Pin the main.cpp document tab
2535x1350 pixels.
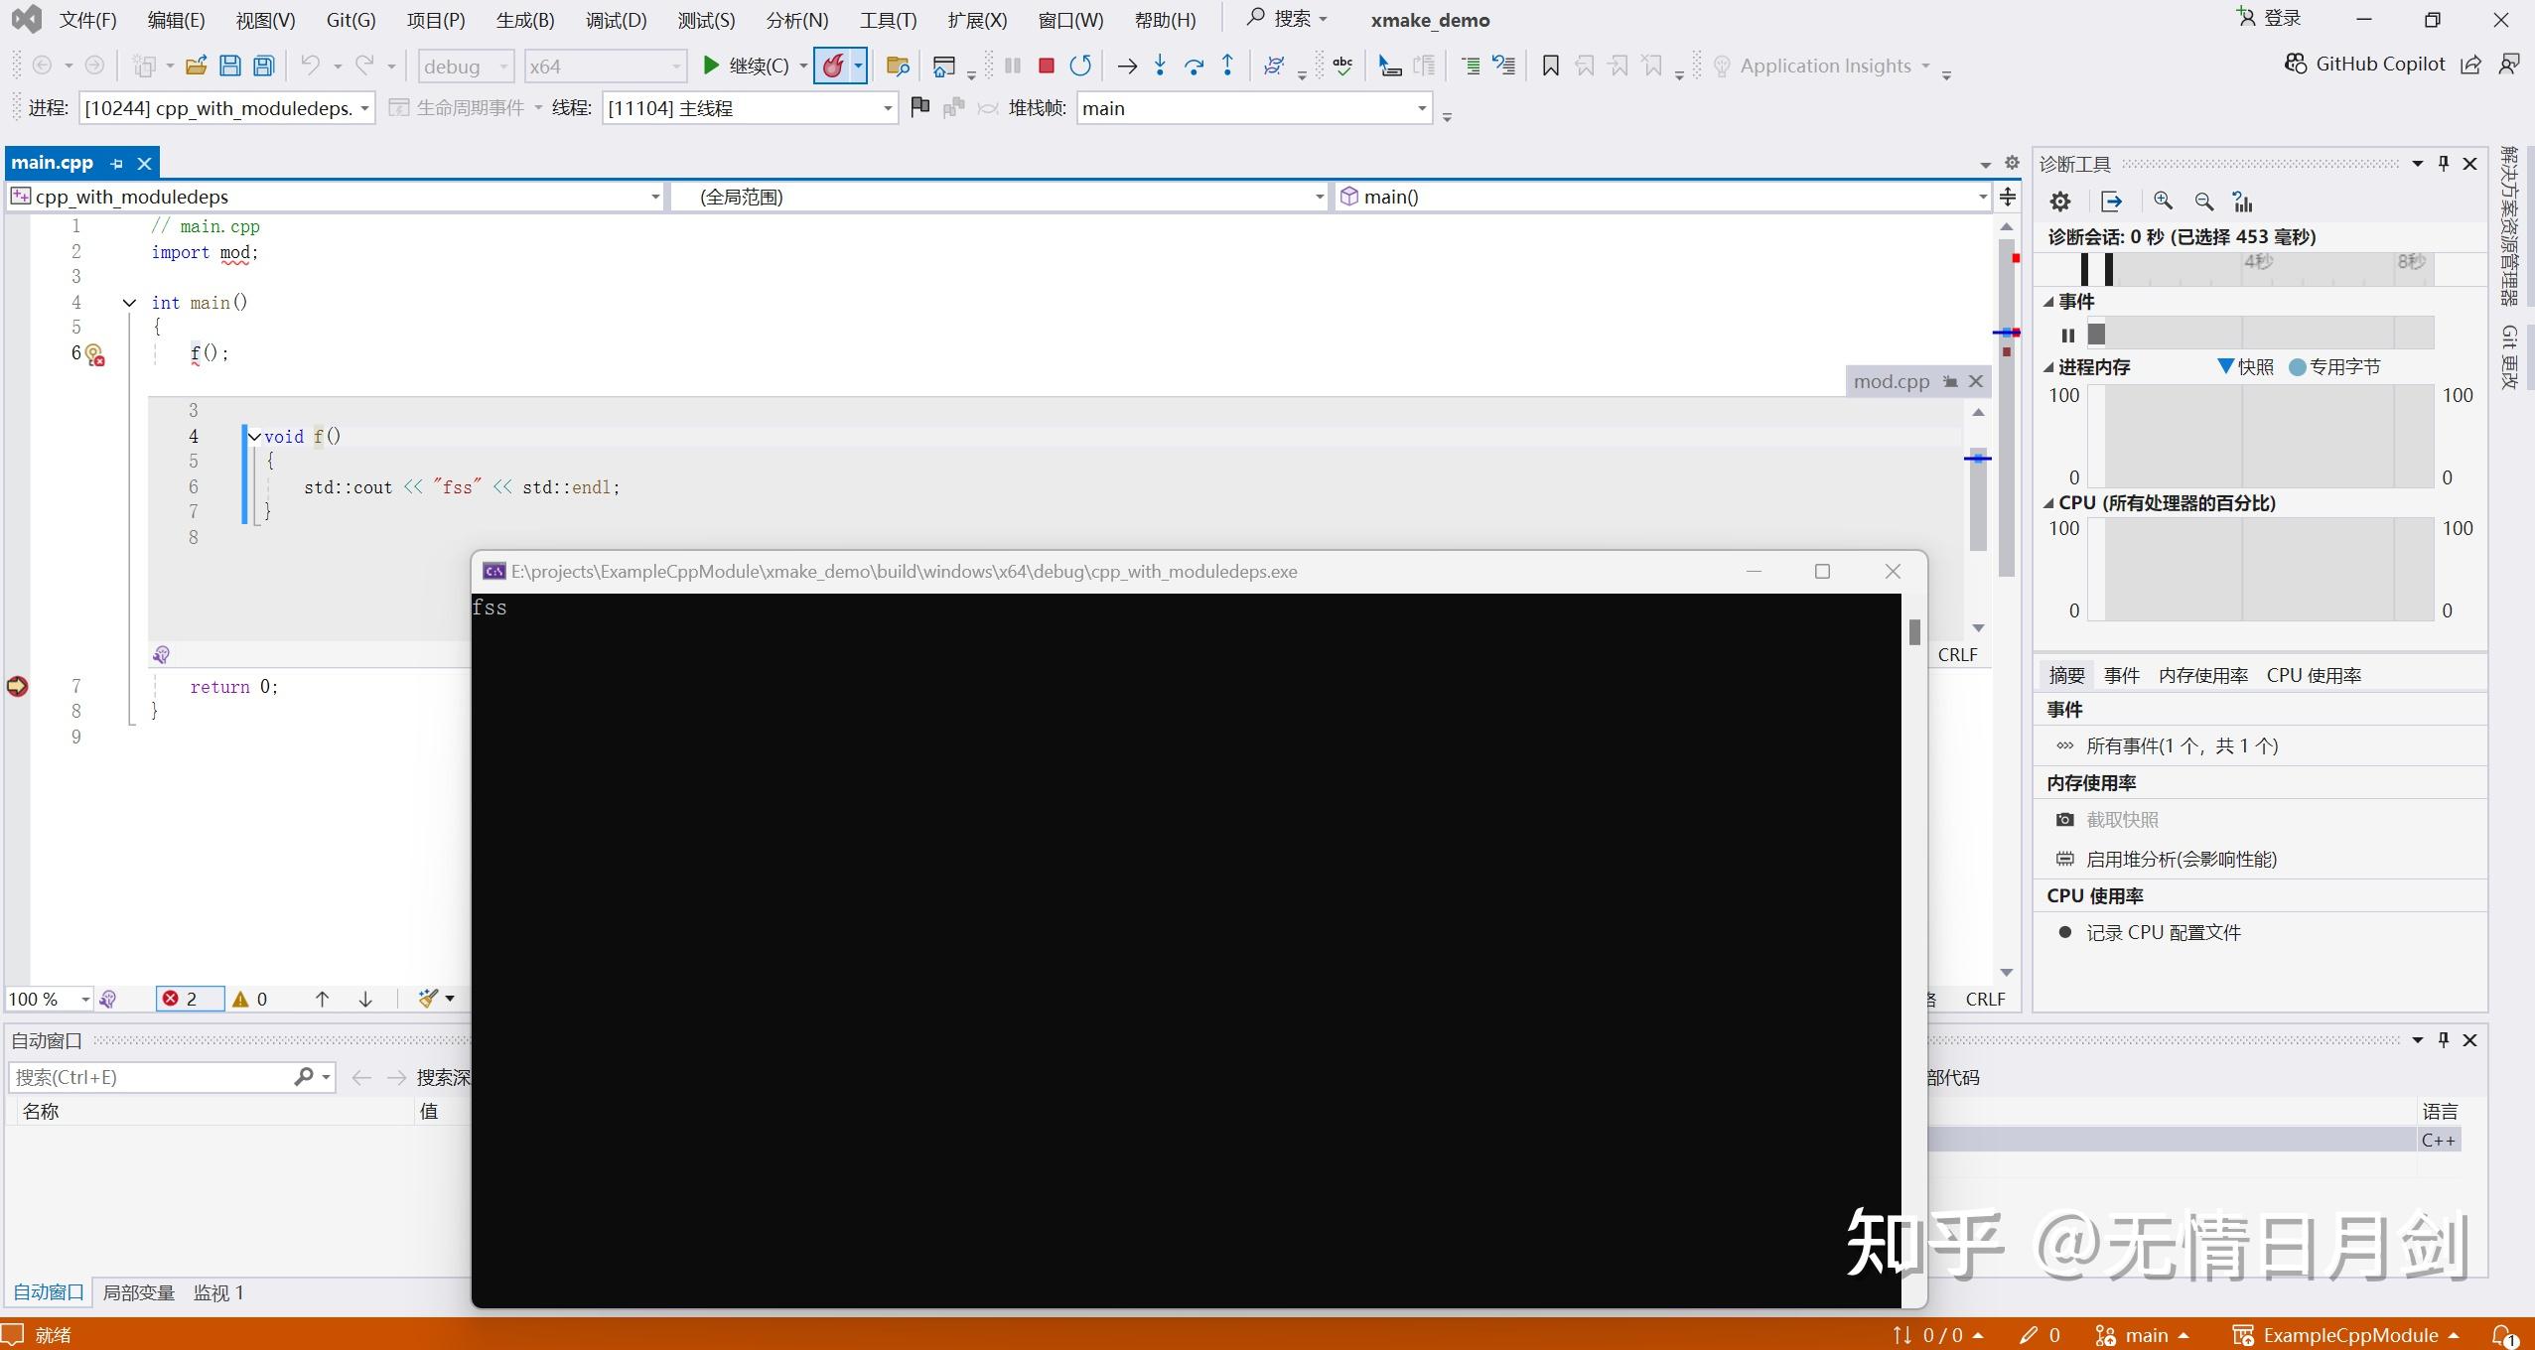pyautogui.click(x=116, y=163)
